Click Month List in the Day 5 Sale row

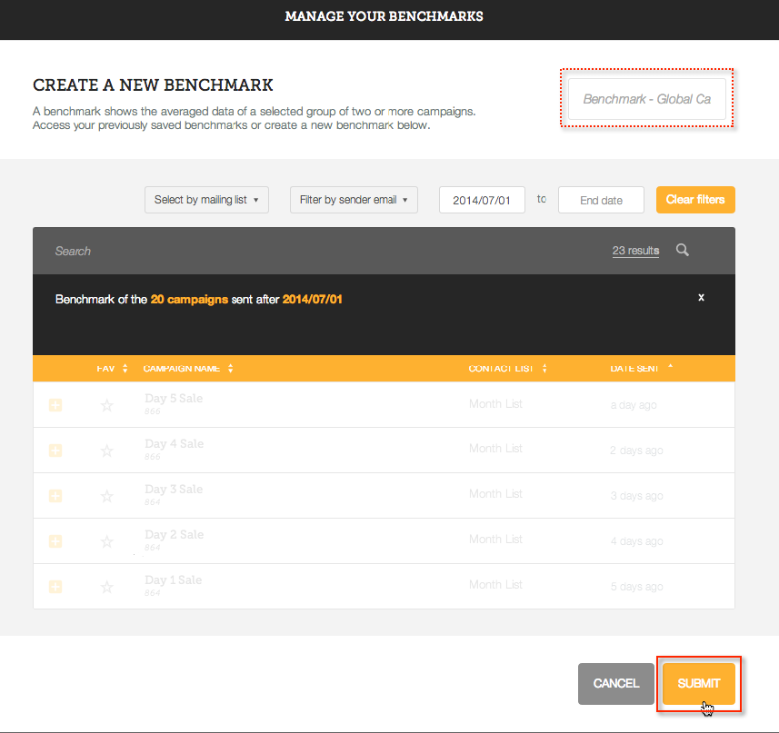[x=495, y=404]
